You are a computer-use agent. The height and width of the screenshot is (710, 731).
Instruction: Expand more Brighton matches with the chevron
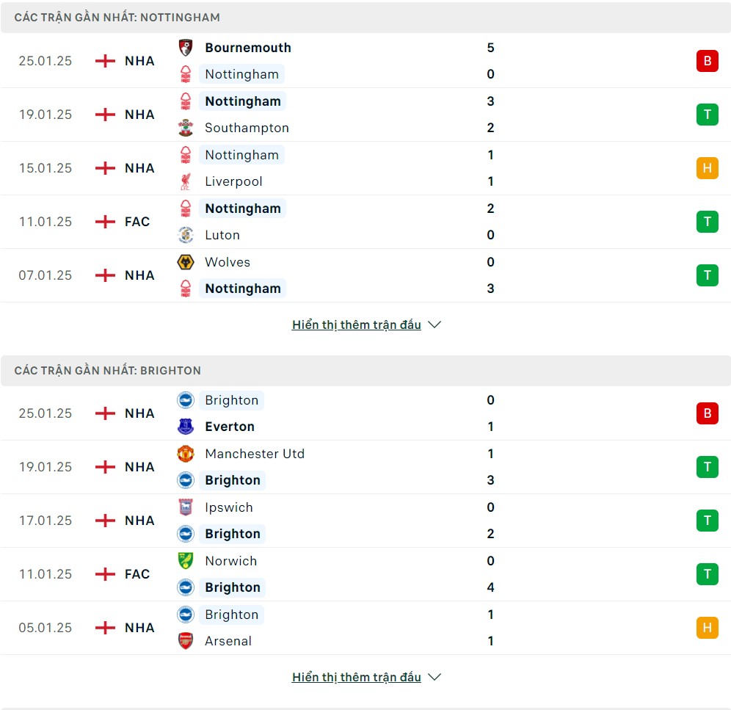coord(434,677)
